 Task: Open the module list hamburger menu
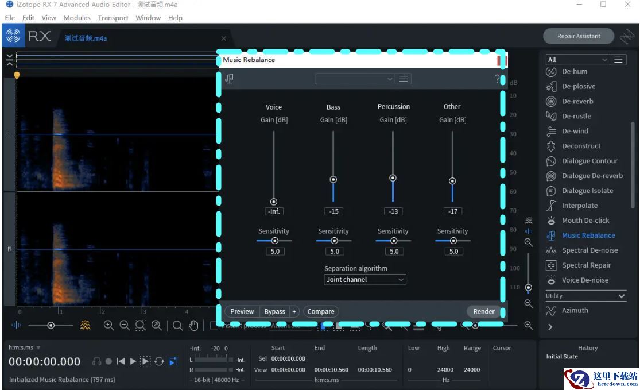click(618, 60)
